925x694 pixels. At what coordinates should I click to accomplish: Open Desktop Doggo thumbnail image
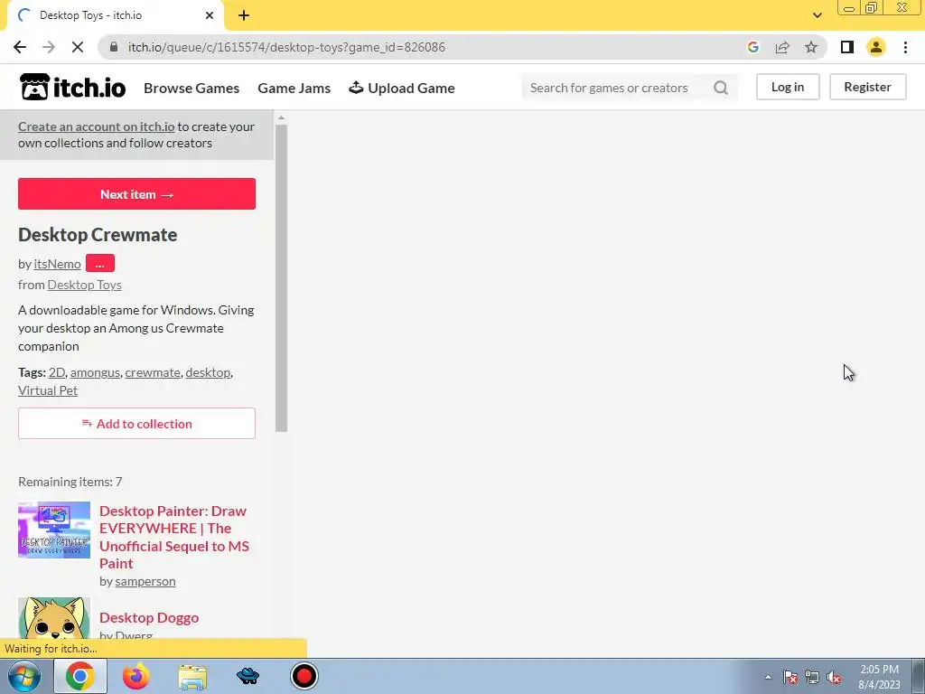tap(54, 620)
